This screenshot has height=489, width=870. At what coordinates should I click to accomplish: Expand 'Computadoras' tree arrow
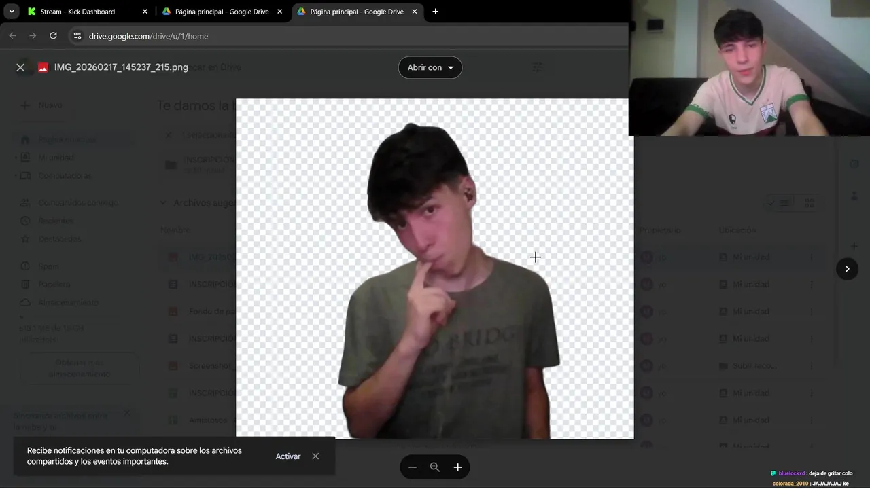tap(16, 176)
